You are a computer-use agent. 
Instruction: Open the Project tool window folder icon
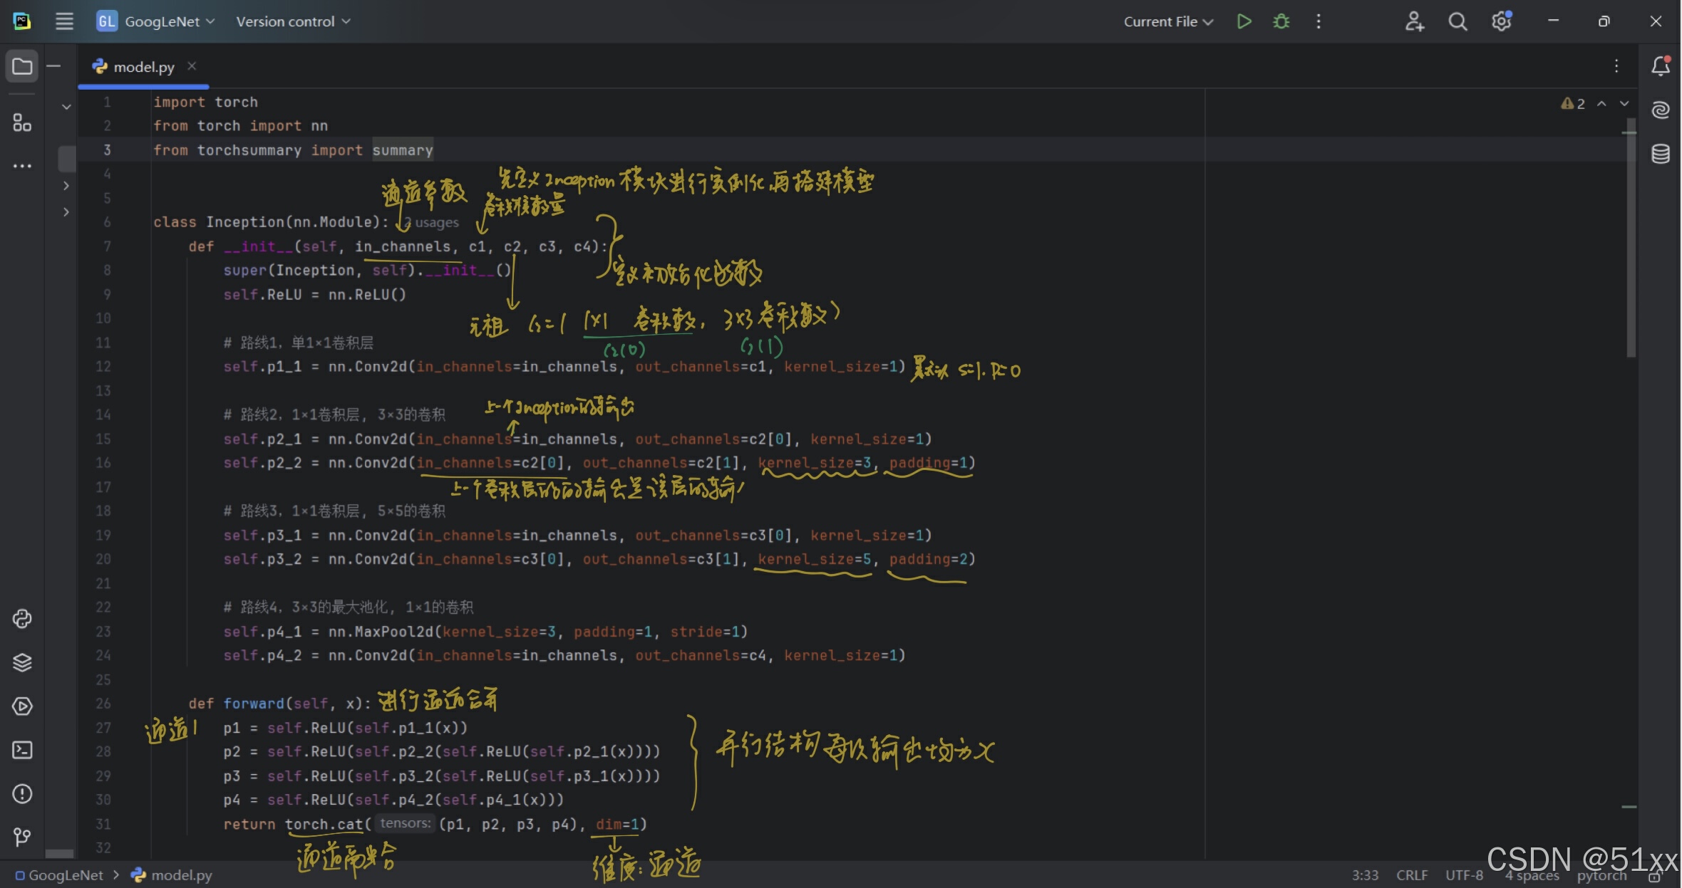click(22, 66)
